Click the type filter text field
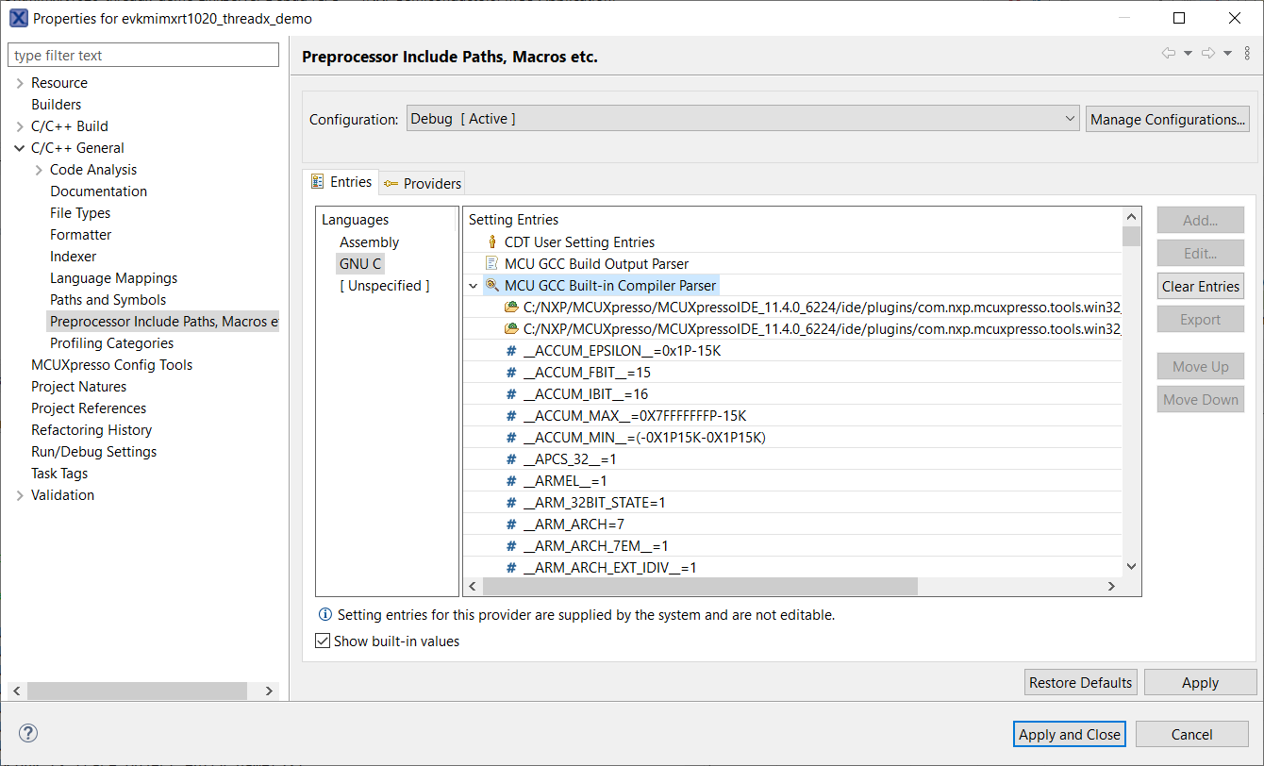1264x766 pixels. tap(143, 56)
